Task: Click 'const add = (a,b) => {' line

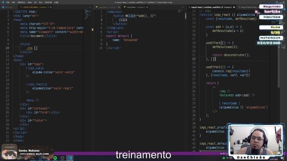Action: pos(224,27)
